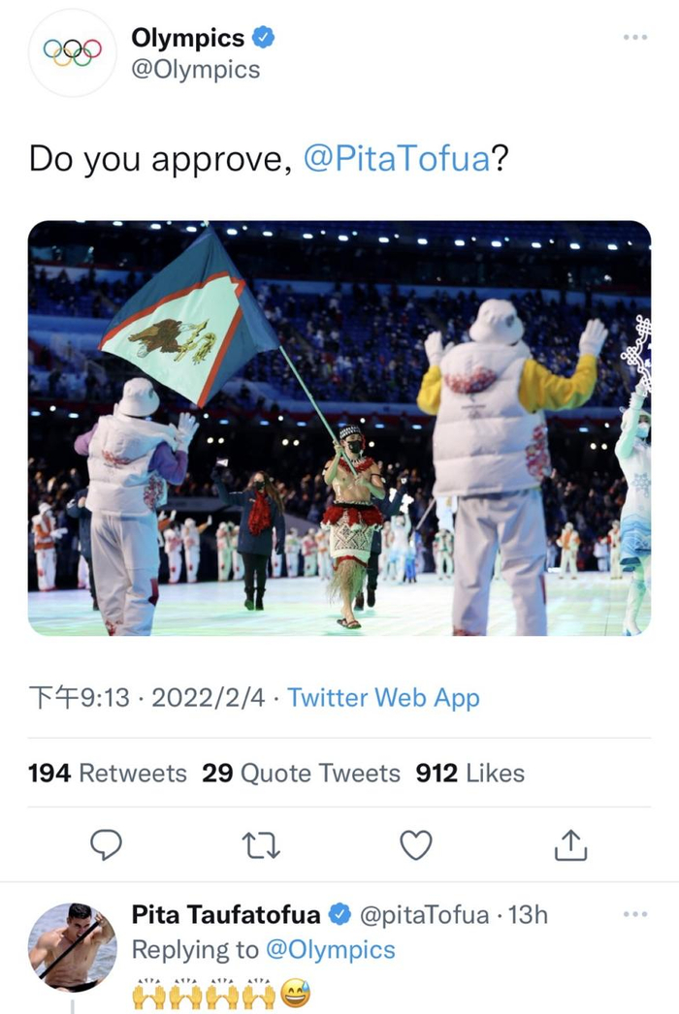
Task: Click the Pita Taufatofua display name
Action: 226,915
